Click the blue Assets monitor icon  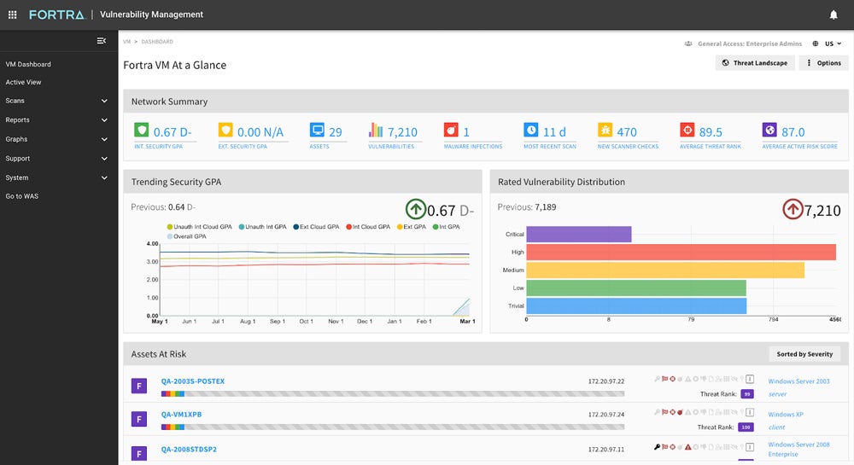pyautogui.click(x=317, y=131)
